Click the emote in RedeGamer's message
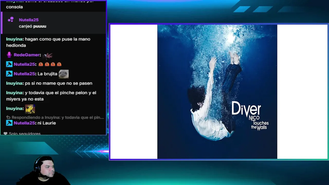 click(48, 55)
